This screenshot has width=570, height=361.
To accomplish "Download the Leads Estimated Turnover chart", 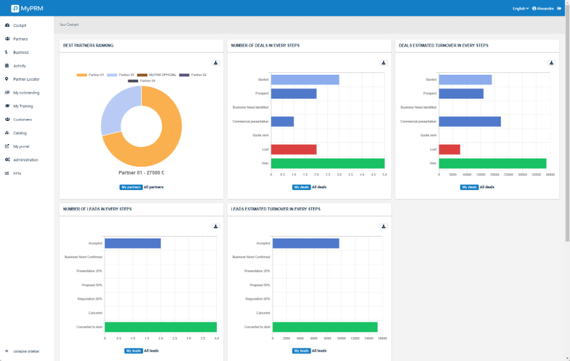I will pos(384,226).
